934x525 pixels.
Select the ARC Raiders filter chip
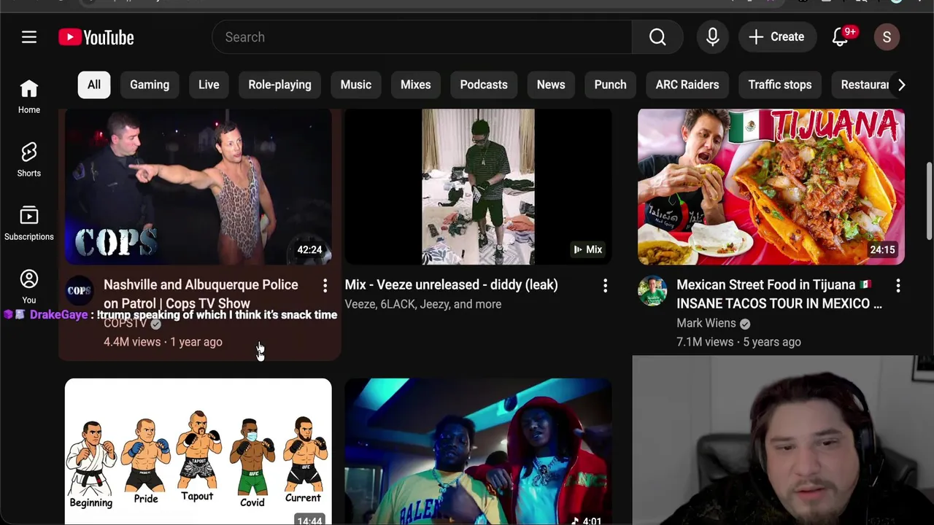(x=687, y=85)
